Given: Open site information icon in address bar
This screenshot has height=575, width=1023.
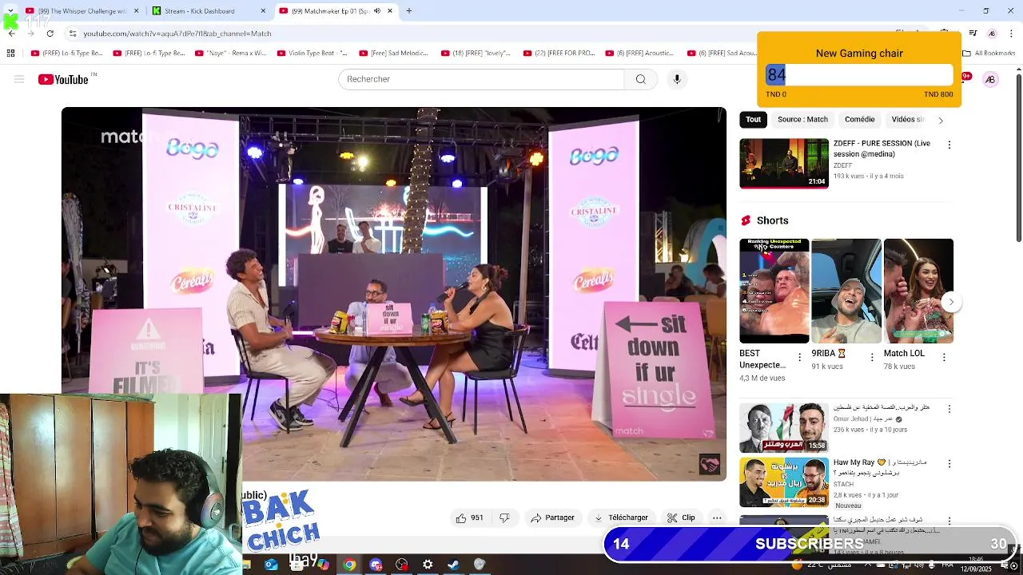Looking at the screenshot, I should click(73, 34).
